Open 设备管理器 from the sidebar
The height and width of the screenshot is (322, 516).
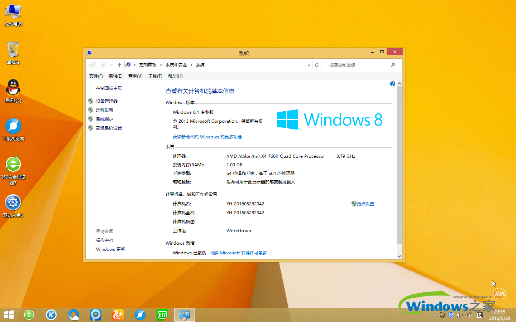106,101
